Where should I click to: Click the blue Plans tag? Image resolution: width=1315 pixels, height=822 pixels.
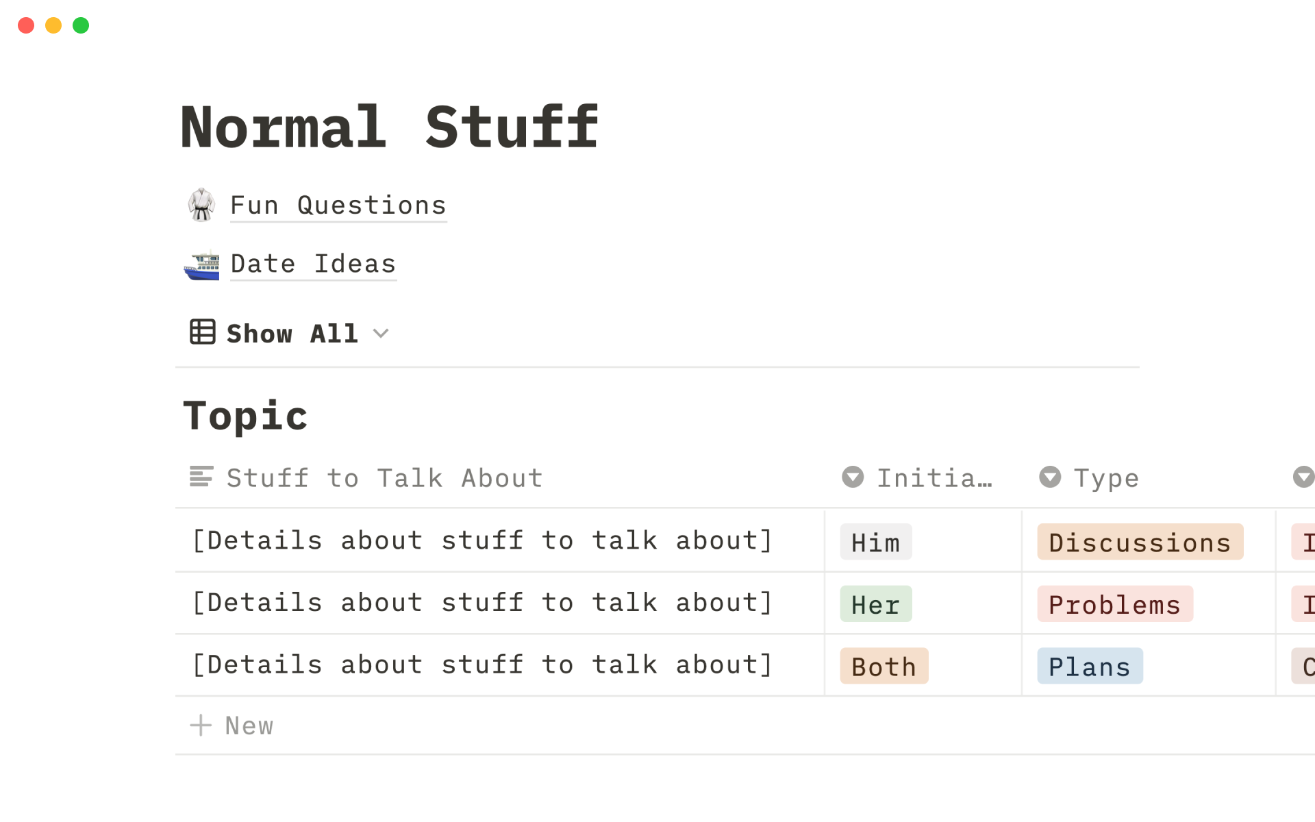1089,667
